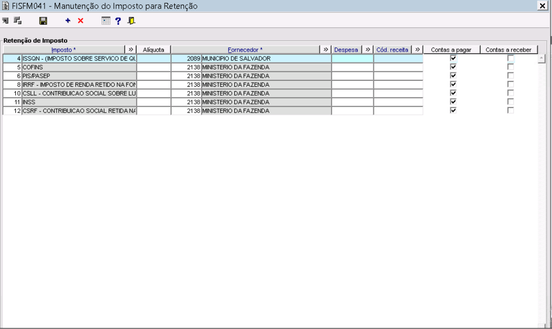
Task: Click tax code 10 cell
Action: (x=12, y=93)
